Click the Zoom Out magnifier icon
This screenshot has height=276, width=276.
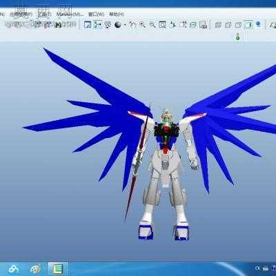pyautogui.click(x=152, y=25)
